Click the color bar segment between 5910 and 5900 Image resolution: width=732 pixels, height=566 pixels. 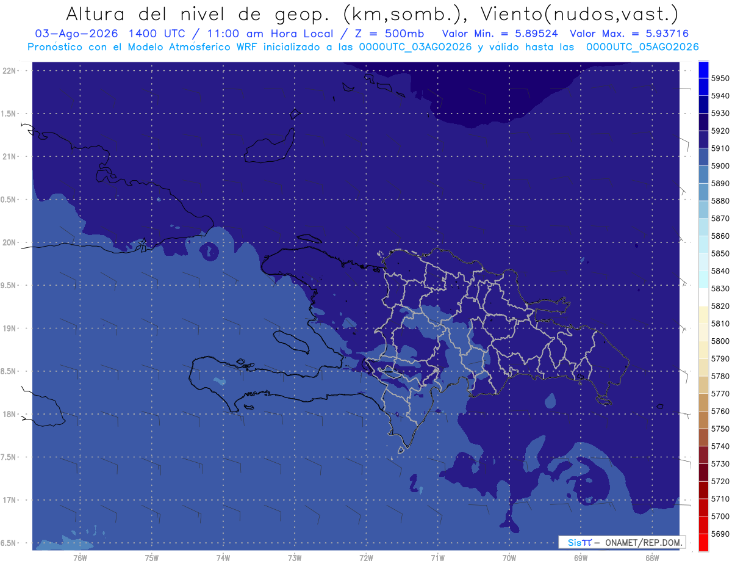tap(703, 157)
